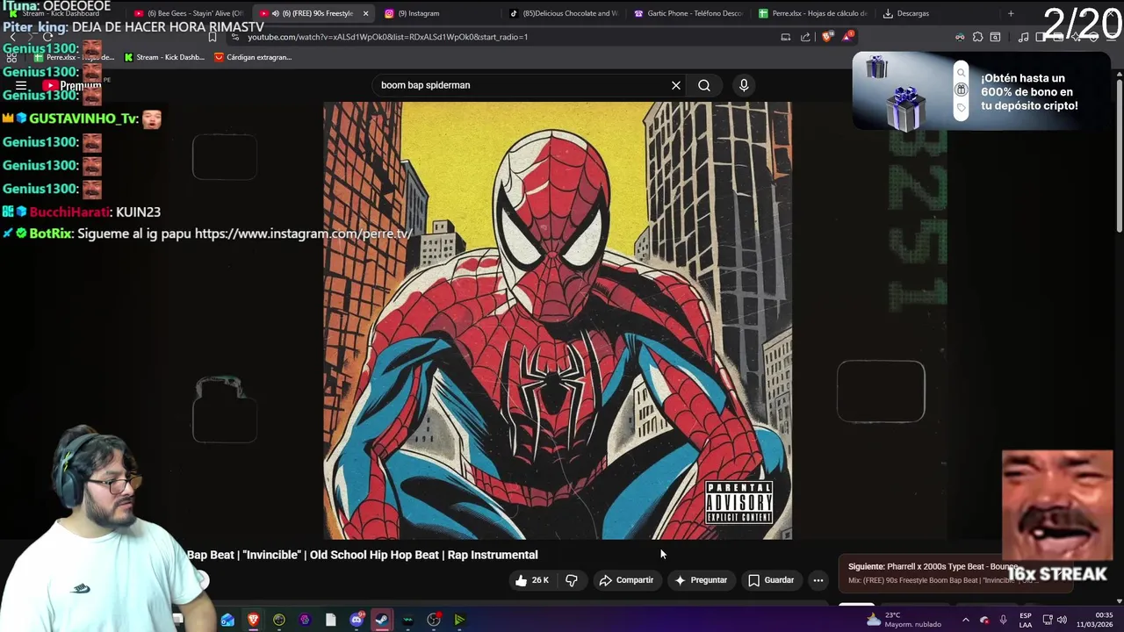Click the Preguntar button

point(701,580)
